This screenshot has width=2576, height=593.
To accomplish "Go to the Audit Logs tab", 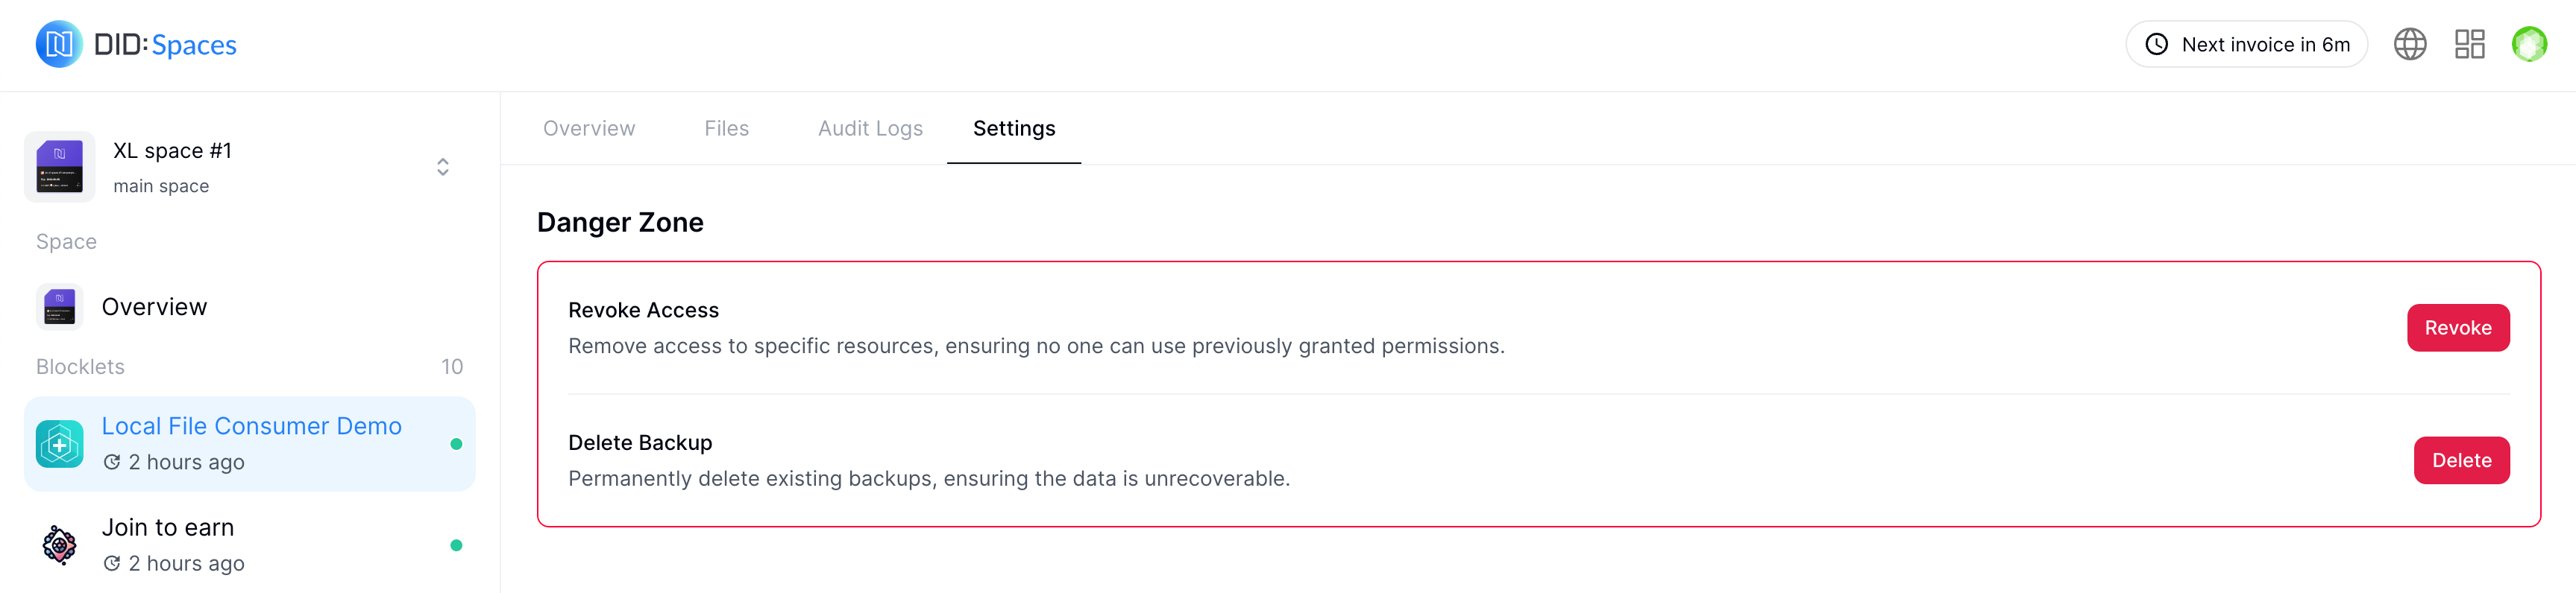I will click(870, 129).
